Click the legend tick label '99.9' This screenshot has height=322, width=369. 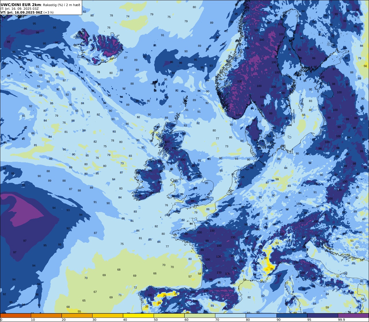pos(341,320)
